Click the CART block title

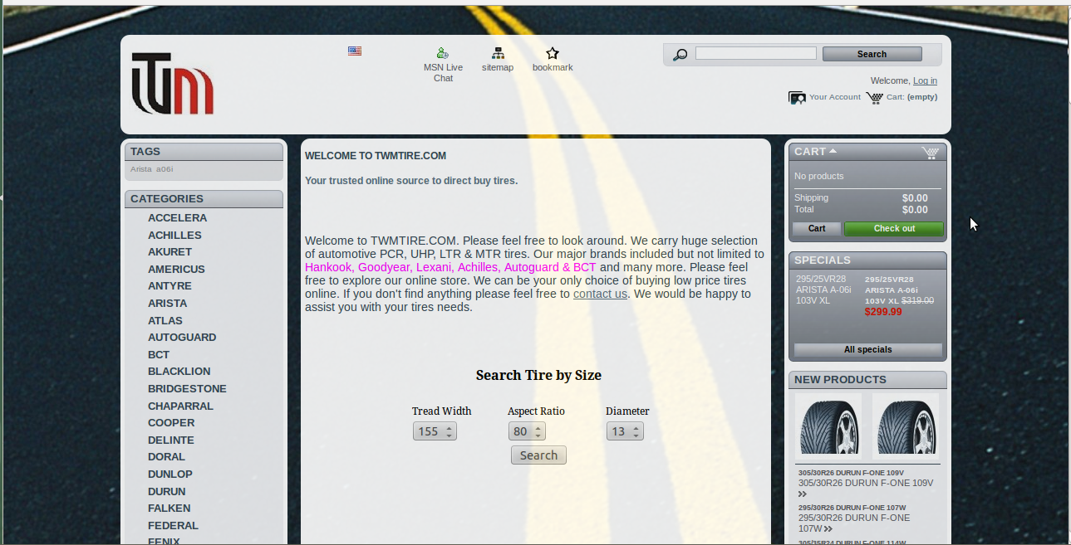(x=810, y=152)
